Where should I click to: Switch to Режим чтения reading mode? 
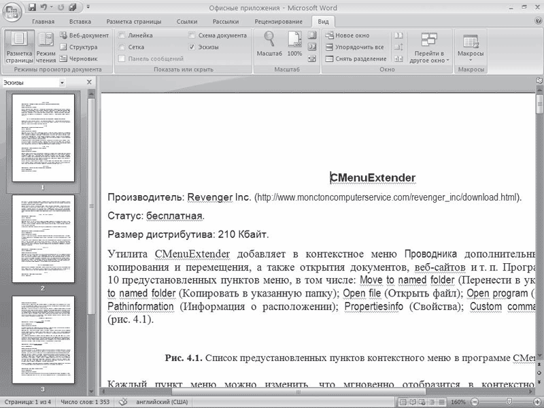point(46,47)
